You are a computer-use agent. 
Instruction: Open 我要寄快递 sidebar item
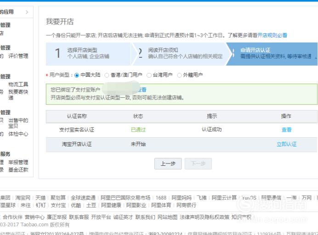coord(18,95)
